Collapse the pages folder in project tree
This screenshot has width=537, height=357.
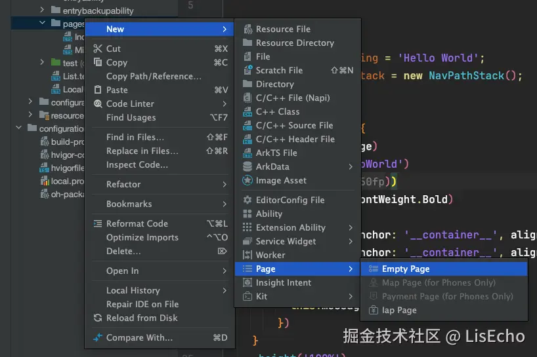tap(43, 23)
